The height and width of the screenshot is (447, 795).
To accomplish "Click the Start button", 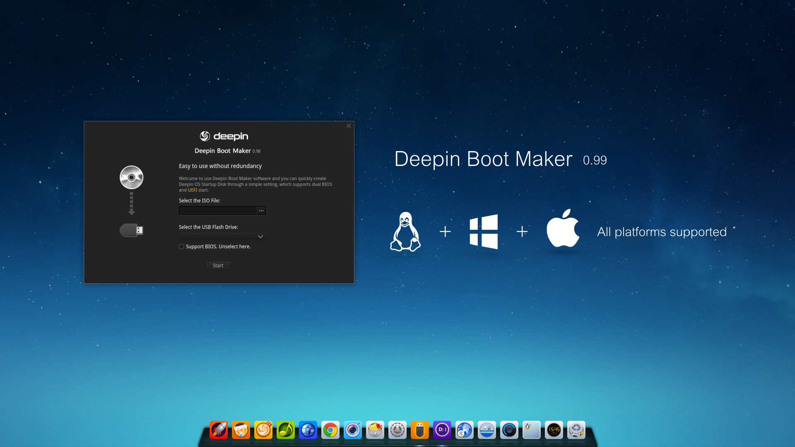I will (218, 266).
